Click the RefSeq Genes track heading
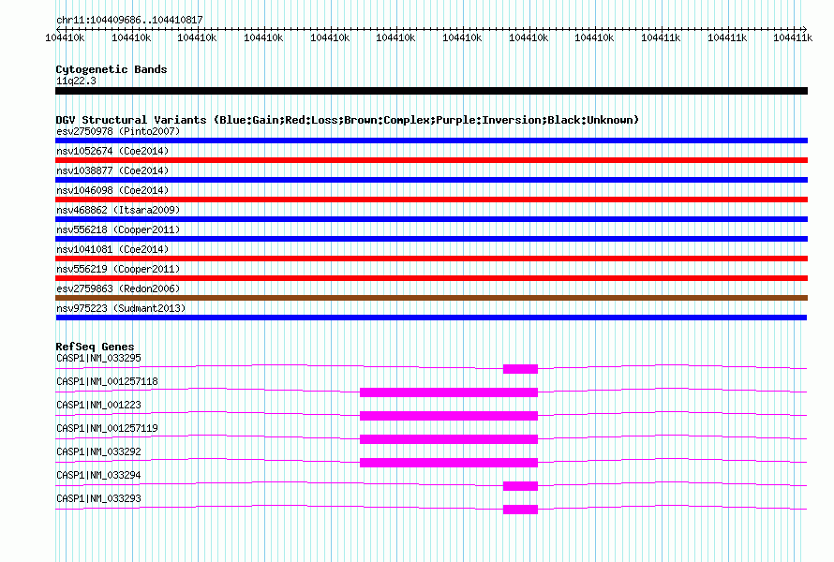This screenshot has height=562, width=834. (95, 347)
